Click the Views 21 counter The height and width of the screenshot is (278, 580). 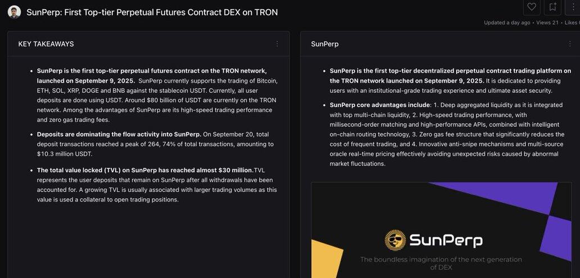547,23
